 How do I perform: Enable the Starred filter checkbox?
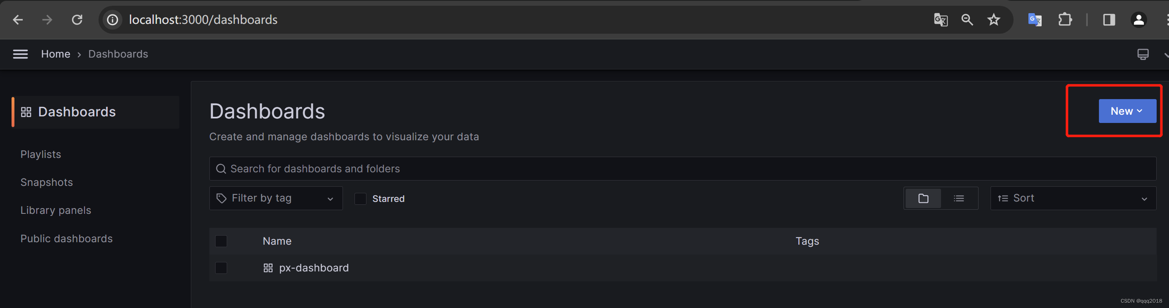pos(360,199)
